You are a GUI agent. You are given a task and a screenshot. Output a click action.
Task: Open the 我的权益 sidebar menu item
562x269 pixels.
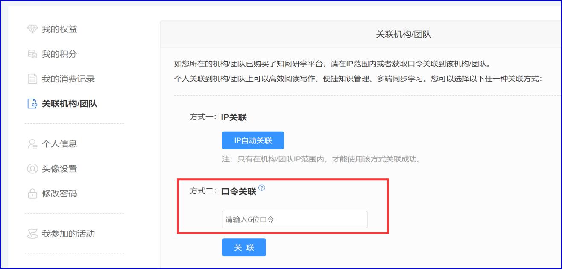[59, 29]
